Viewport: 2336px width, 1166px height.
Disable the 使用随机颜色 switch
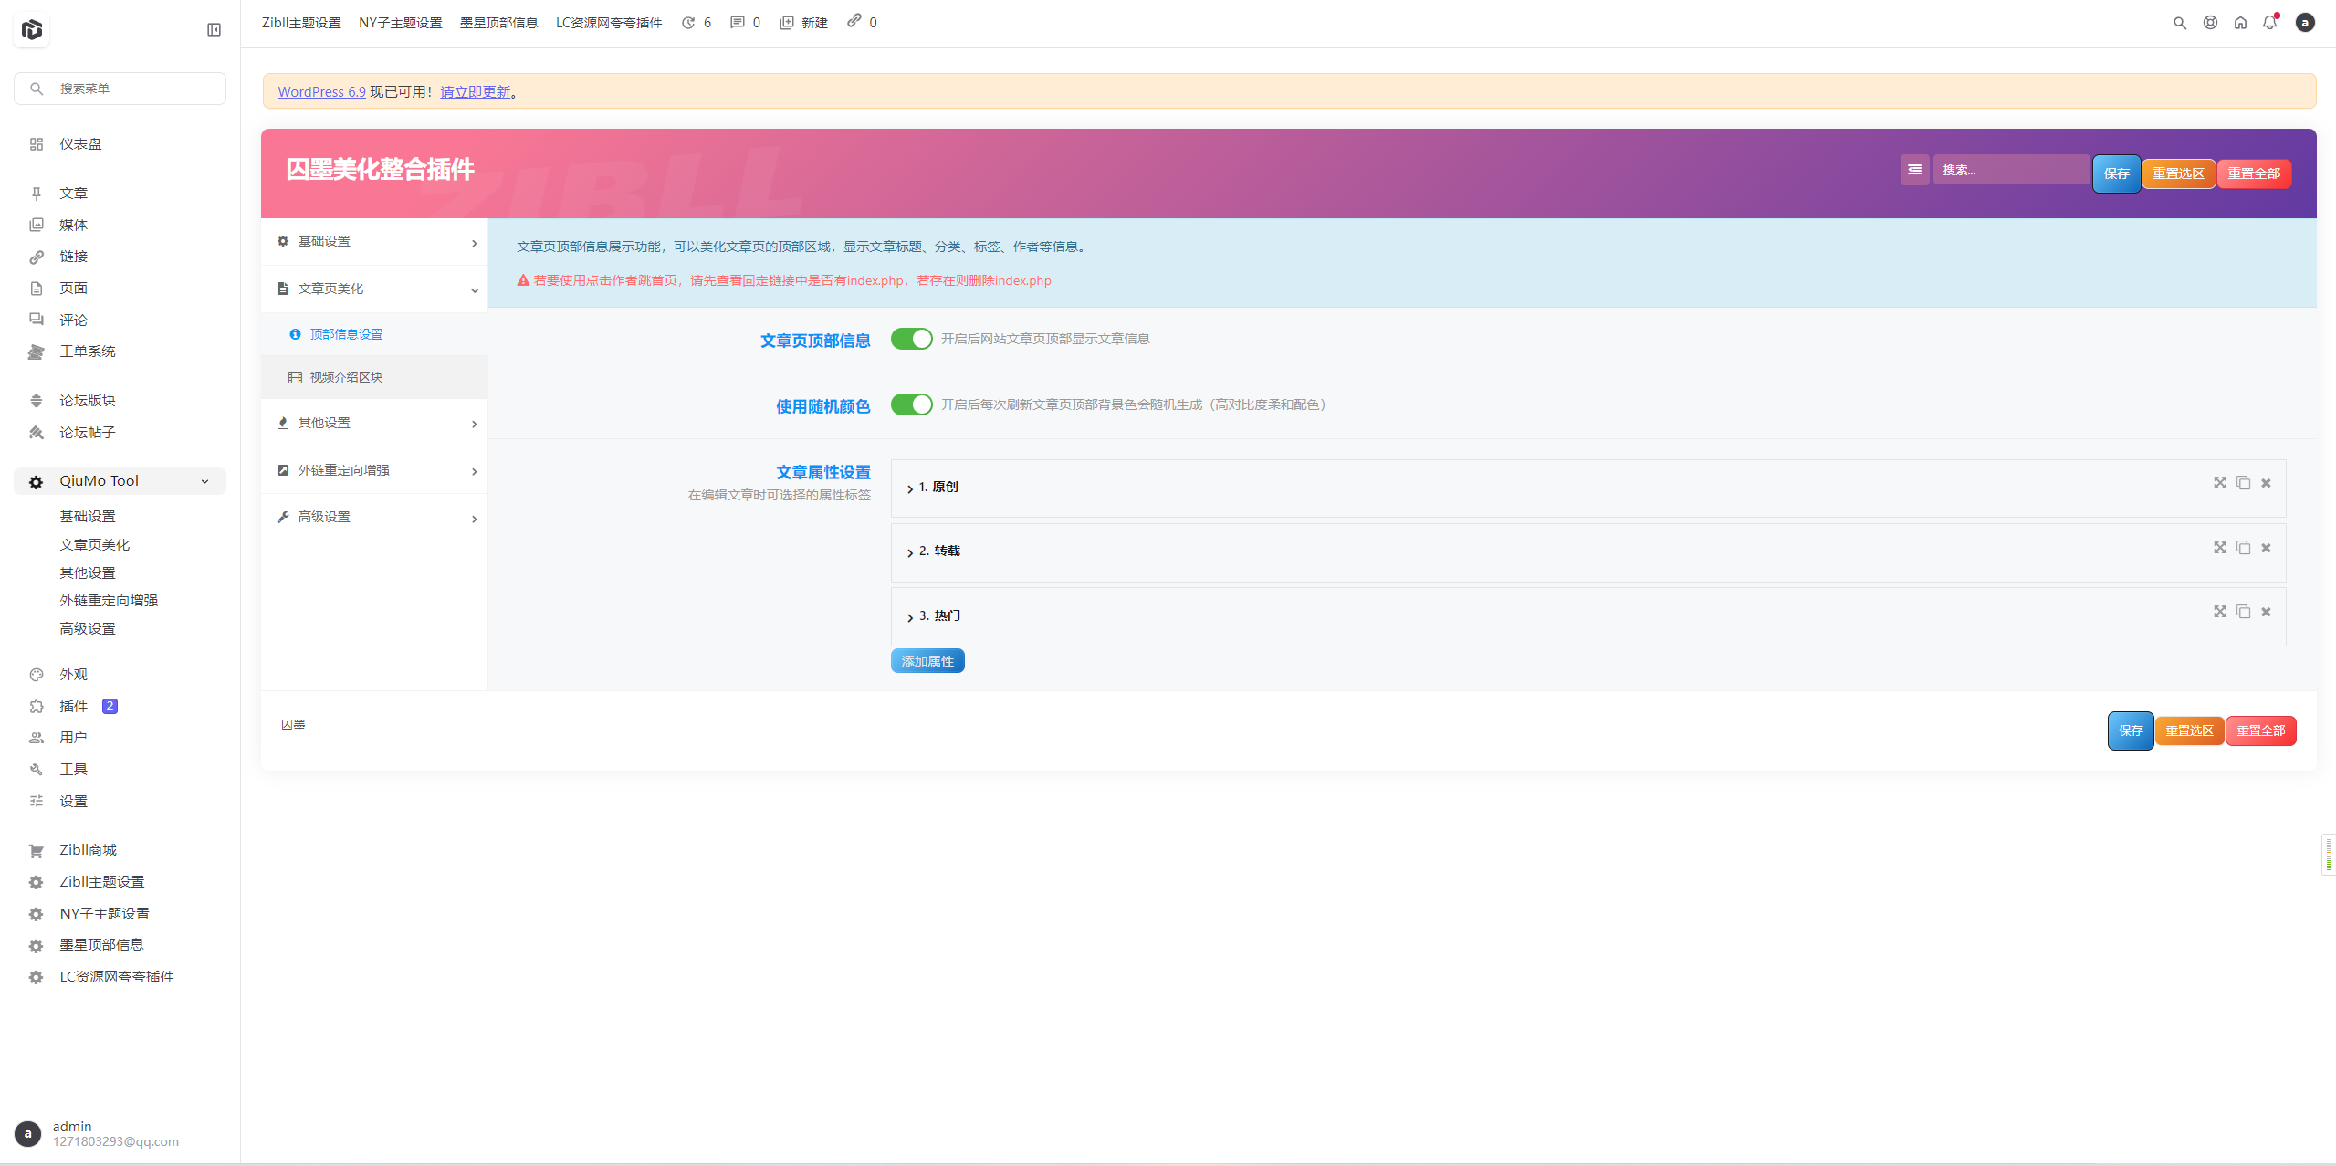(911, 404)
